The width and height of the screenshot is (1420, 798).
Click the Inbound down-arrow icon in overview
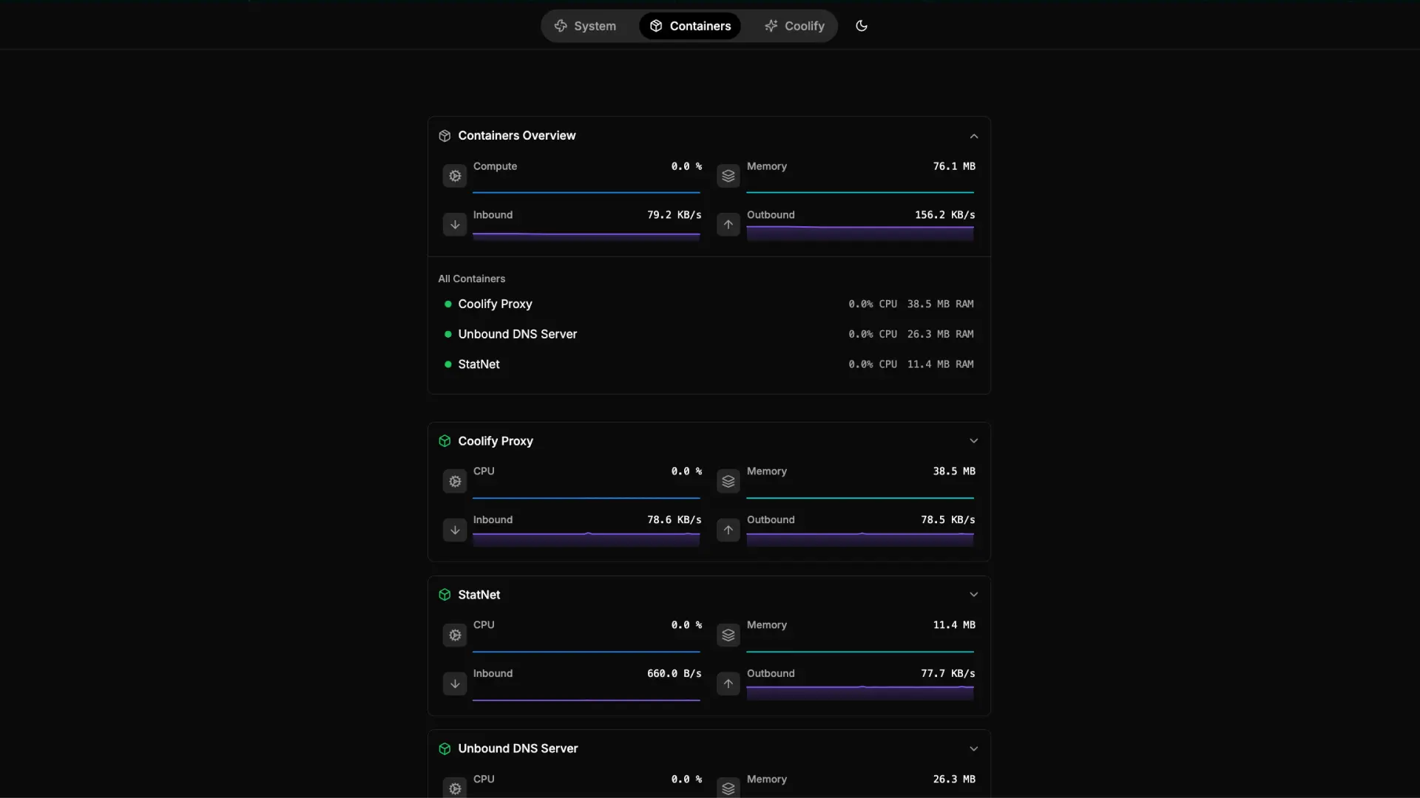pos(455,225)
